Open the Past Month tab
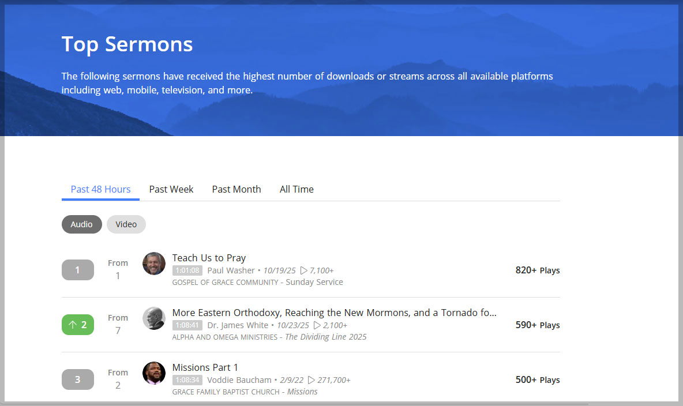The width and height of the screenshot is (683, 406). [x=237, y=189]
